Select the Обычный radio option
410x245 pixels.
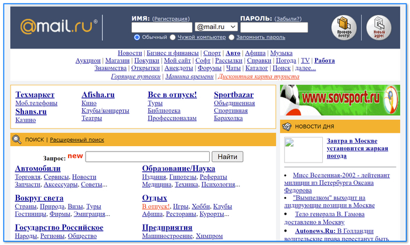[x=136, y=37]
